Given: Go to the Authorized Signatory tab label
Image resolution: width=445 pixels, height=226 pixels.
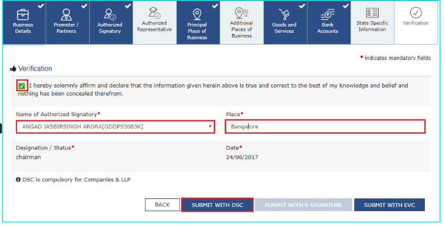Looking at the screenshot, I should pyautogui.click(x=110, y=28).
